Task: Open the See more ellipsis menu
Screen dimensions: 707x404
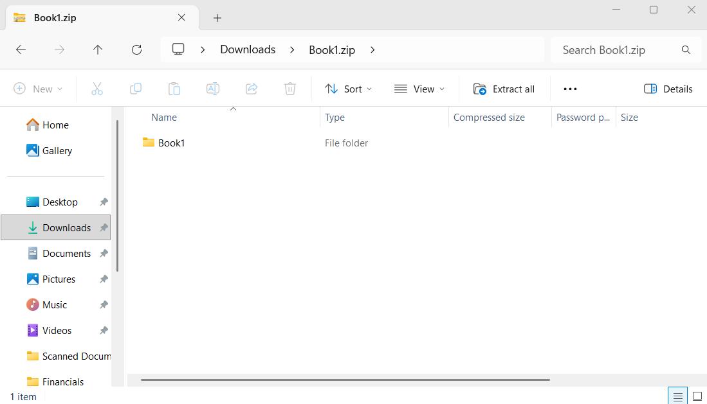Action: 571,89
